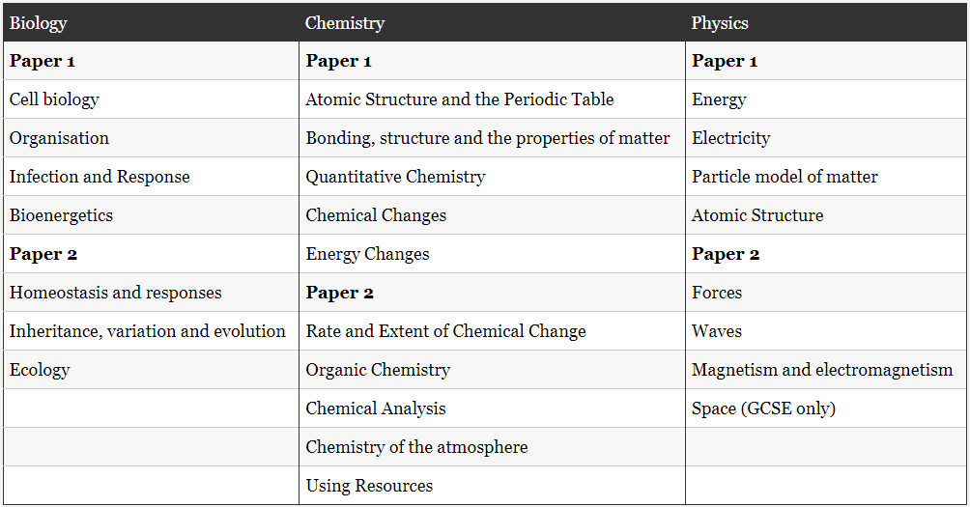Click the Biology column header
The height and width of the screenshot is (507, 970).
tap(38, 23)
